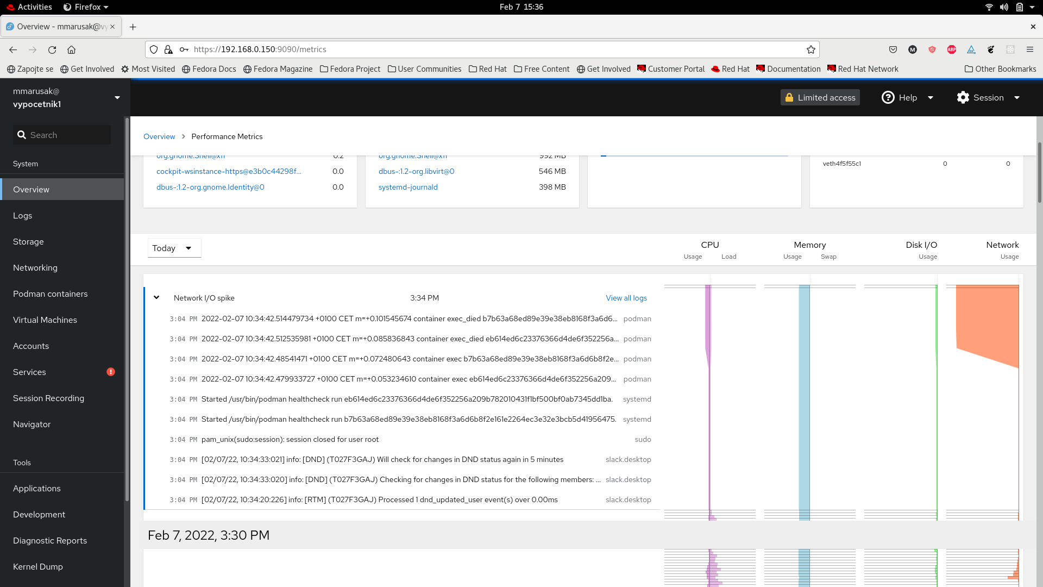Toggle the bookmark star in address bar
The image size is (1043, 587).
(x=811, y=49)
